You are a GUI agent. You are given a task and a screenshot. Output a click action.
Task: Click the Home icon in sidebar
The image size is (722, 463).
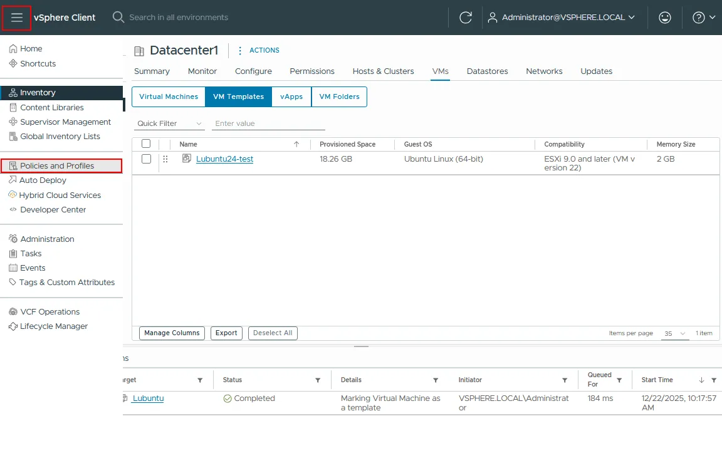point(13,48)
